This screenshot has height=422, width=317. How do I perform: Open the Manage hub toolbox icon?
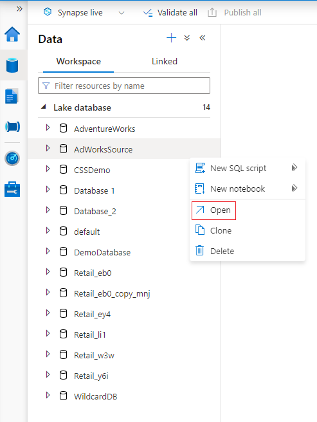point(12,190)
